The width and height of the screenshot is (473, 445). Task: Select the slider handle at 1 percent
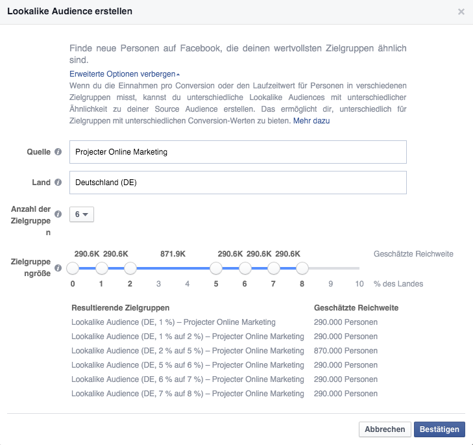click(x=102, y=268)
